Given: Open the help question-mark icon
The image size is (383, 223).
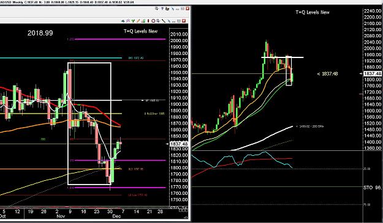Looking at the screenshot, I should click(x=162, y=9).
